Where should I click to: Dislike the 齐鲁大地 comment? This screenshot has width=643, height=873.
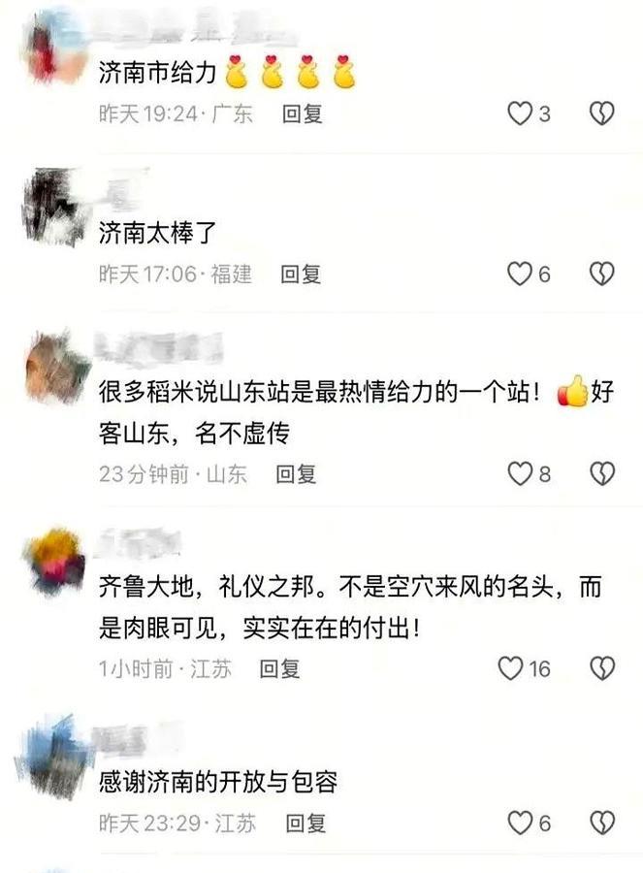point(602,668)
